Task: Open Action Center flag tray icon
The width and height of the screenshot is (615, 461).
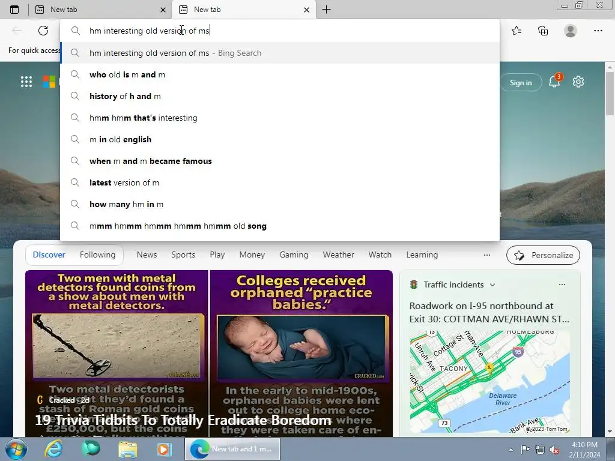Action: point(525,450)
